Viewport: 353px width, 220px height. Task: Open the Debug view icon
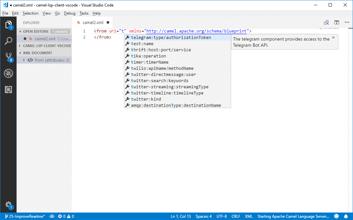pyautogui.click(x=8, y=73)
